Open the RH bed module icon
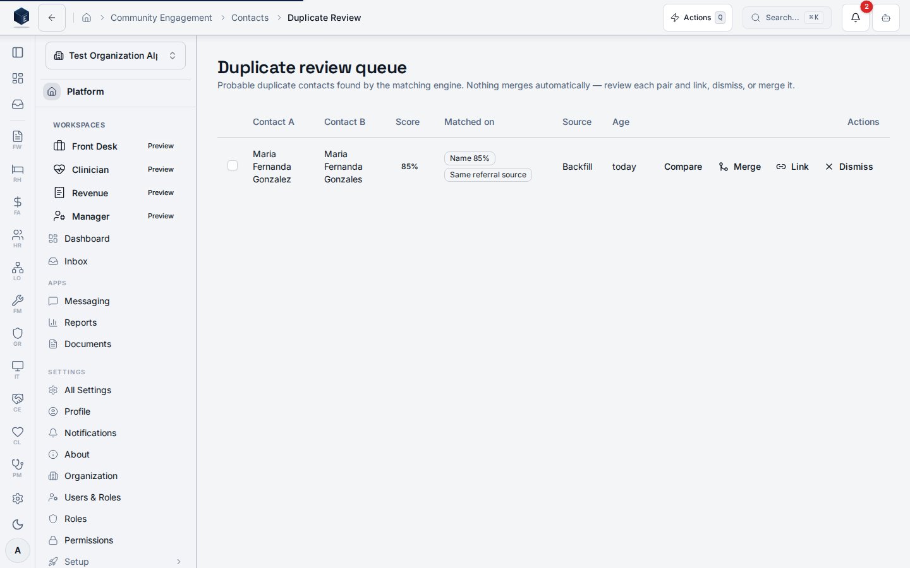 pos(18,172)
